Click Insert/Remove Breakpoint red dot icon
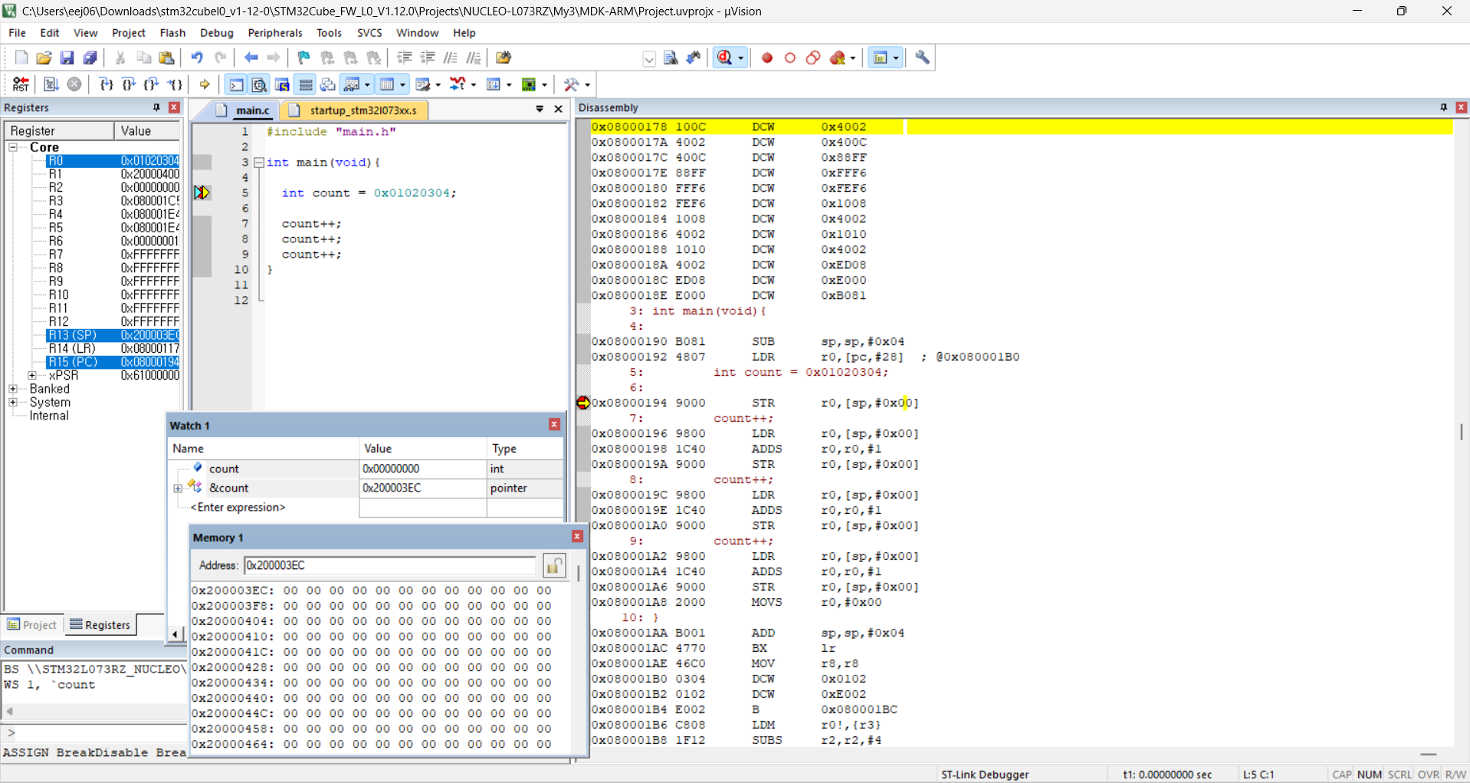This screenshot has width=1470, height=783. click(x=767, y=58)
